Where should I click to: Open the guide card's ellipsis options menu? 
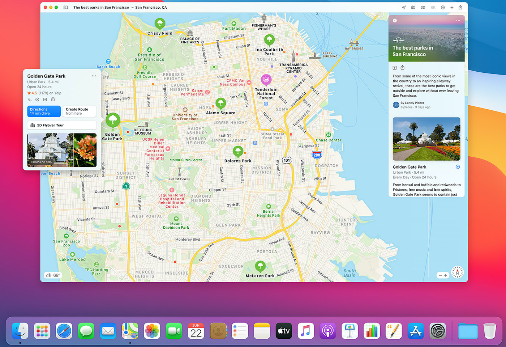click(x=459, y=21)
